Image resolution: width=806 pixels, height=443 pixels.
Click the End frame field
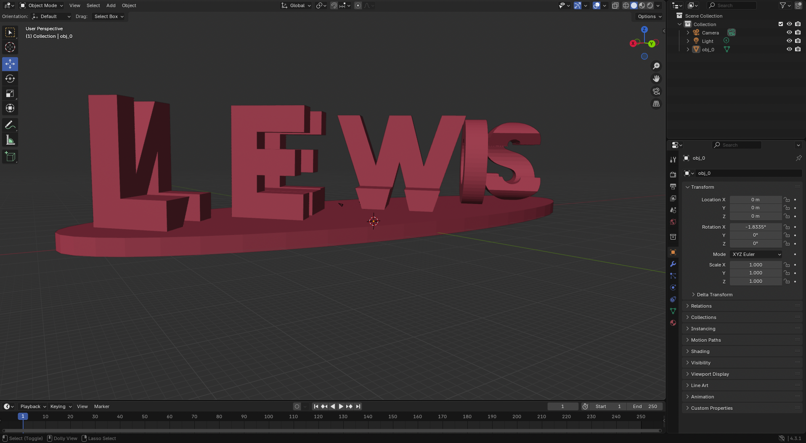pos(644,406)
